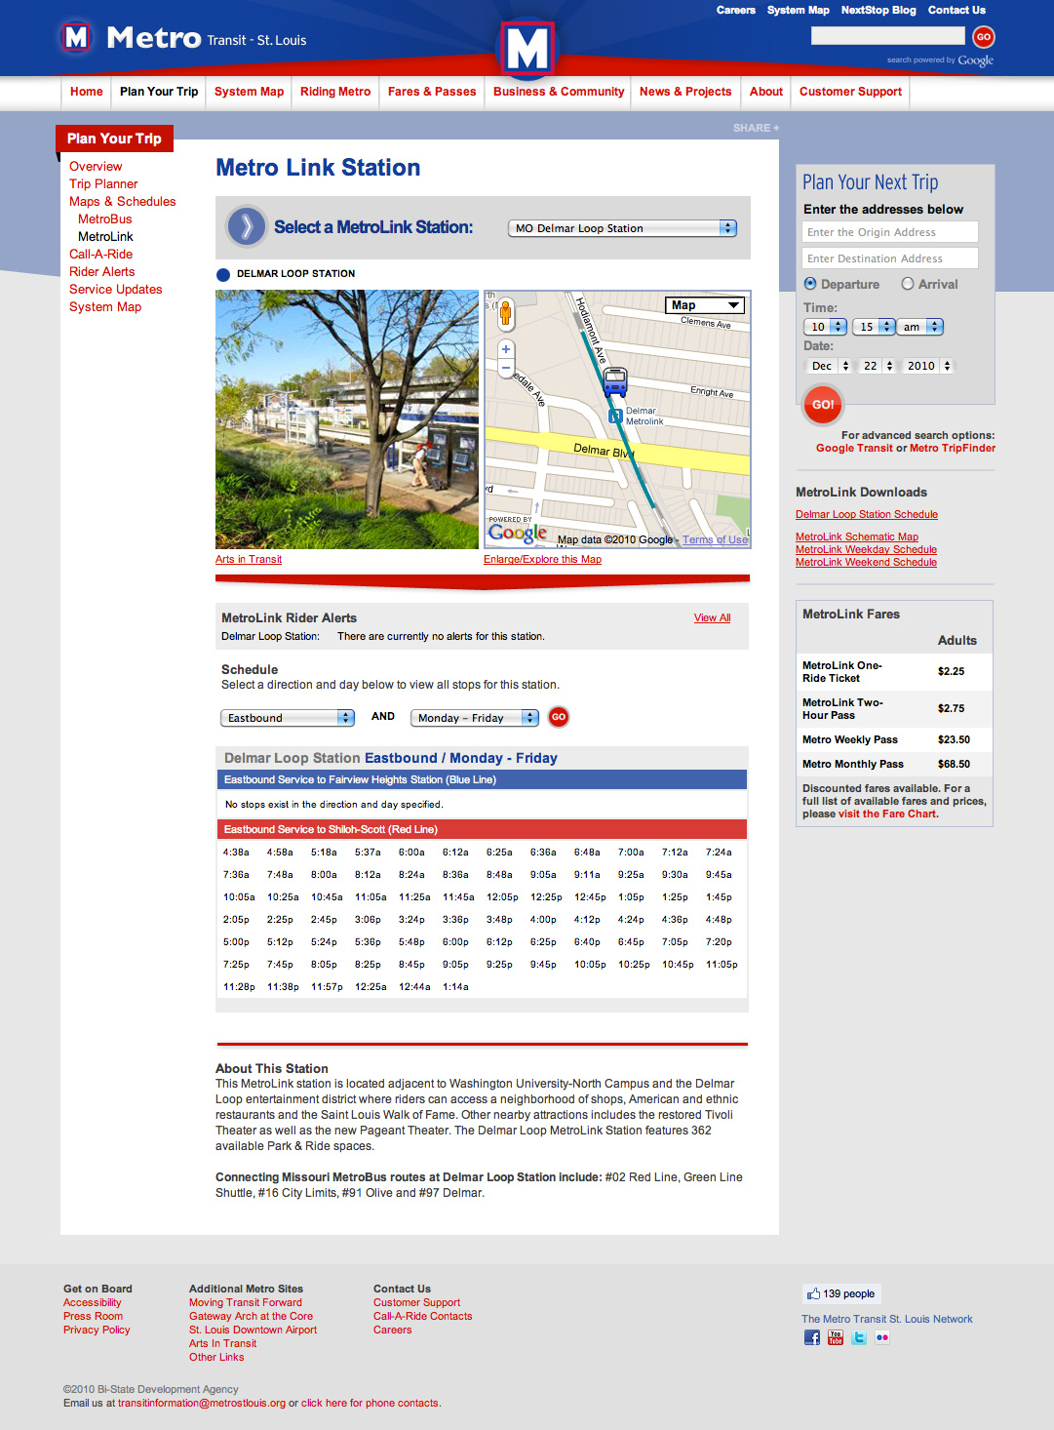Open the Flickr icon link

coord(881,1337)
